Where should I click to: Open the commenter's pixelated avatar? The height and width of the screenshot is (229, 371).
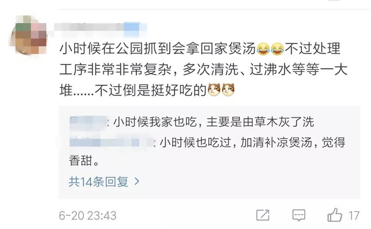pyautogui.click(x=30, y=35)
